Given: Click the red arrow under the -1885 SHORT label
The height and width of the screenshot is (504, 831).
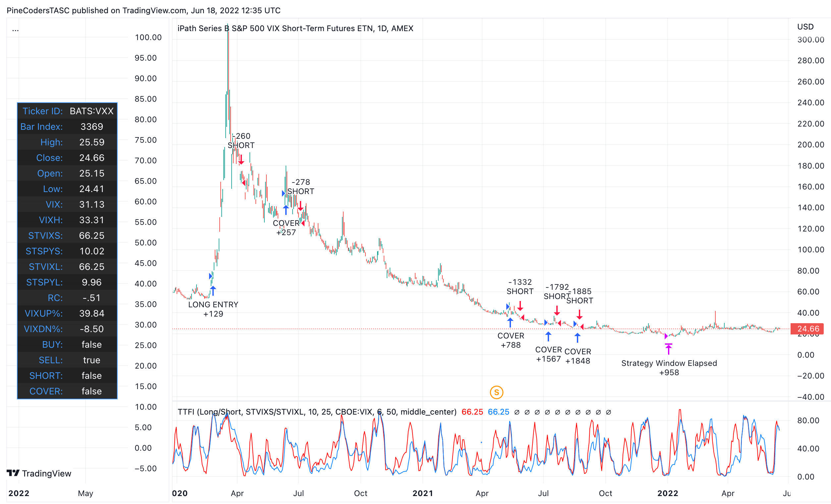Looking at the screenshot, I should (x=580, y=315).
